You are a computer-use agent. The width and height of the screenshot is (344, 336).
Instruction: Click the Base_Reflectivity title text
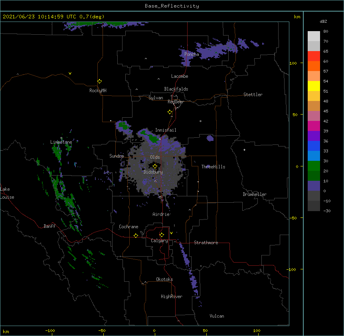coord(172,6)
